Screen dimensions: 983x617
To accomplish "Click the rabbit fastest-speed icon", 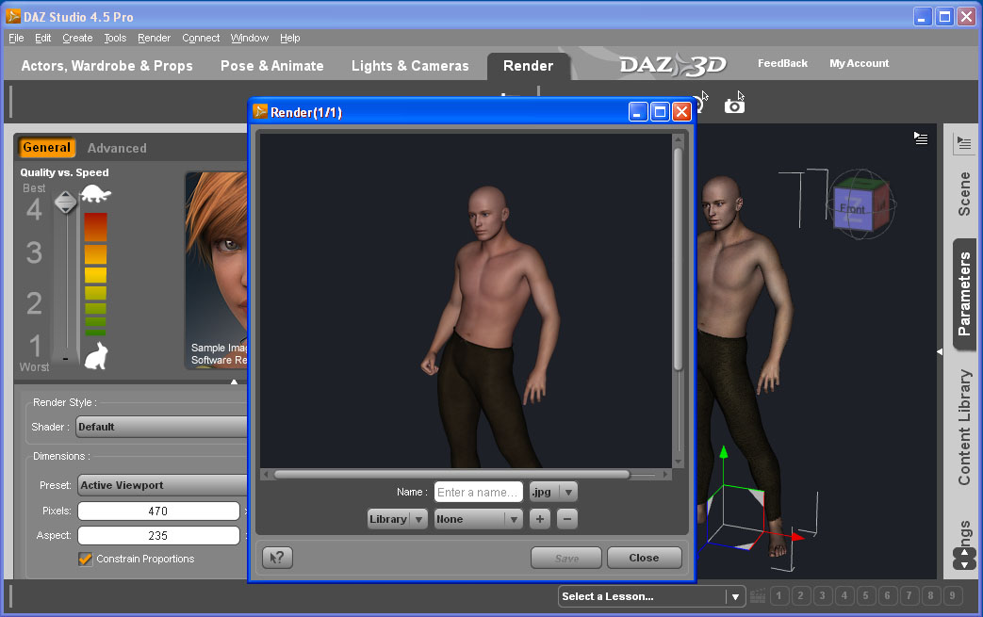I will click(95, 356).
